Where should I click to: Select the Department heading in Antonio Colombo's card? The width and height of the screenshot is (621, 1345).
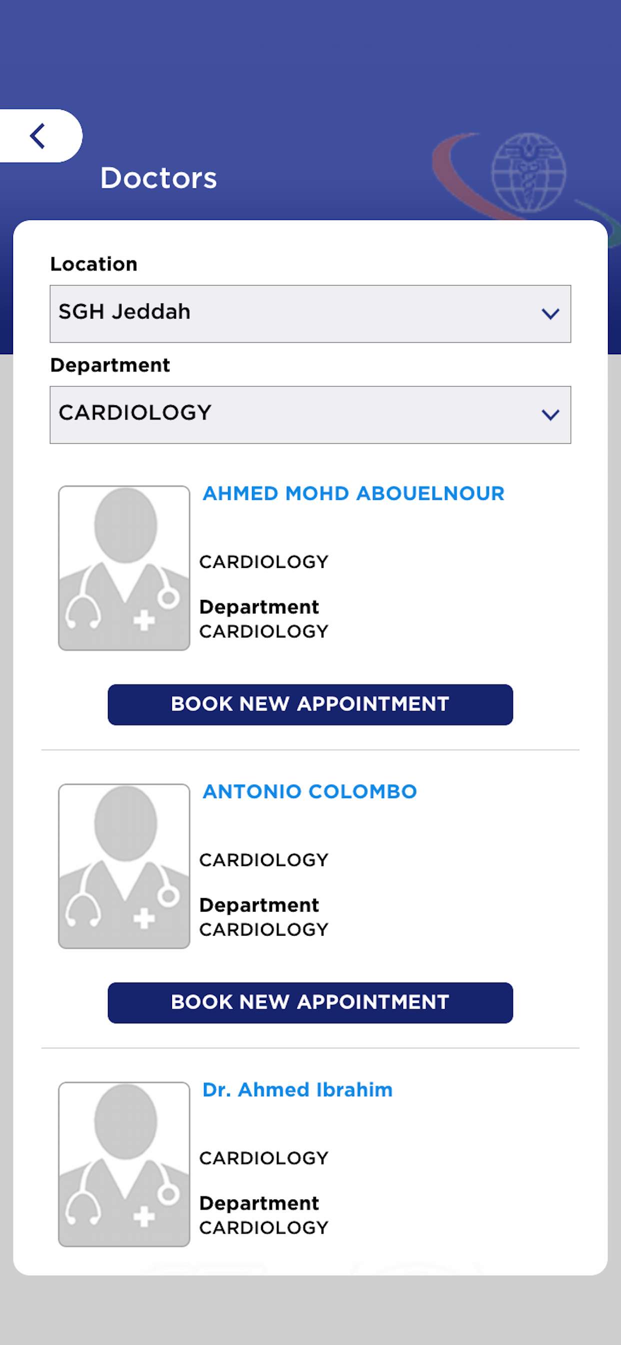259,905
